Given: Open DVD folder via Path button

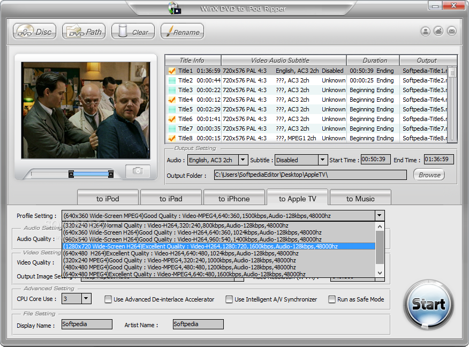Looking at the screenshot, I should point(84,32).
